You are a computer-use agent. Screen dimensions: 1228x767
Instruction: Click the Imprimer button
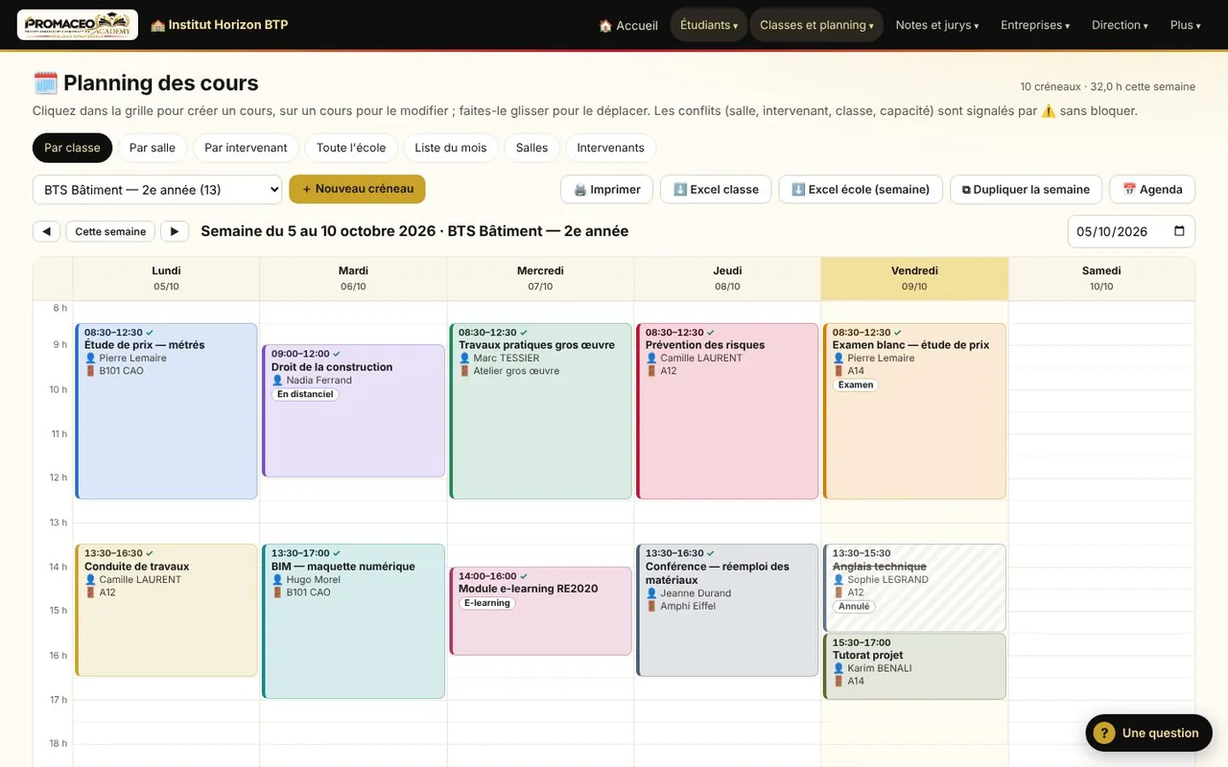607,189
